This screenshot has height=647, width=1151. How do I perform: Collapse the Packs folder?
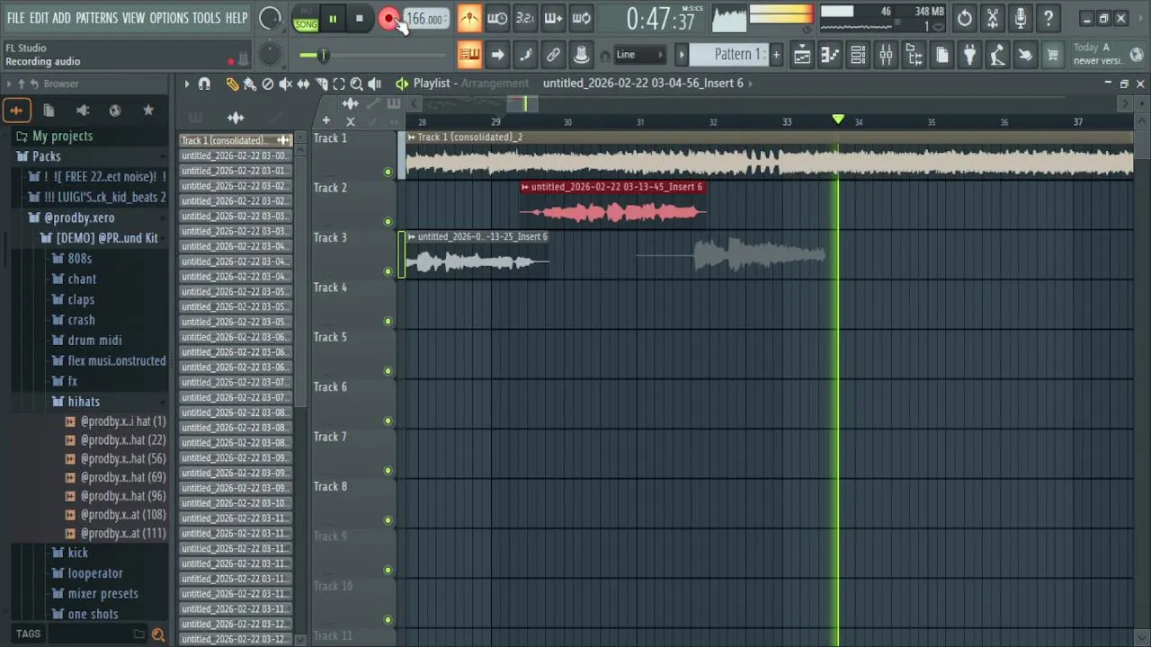(47, 156)
